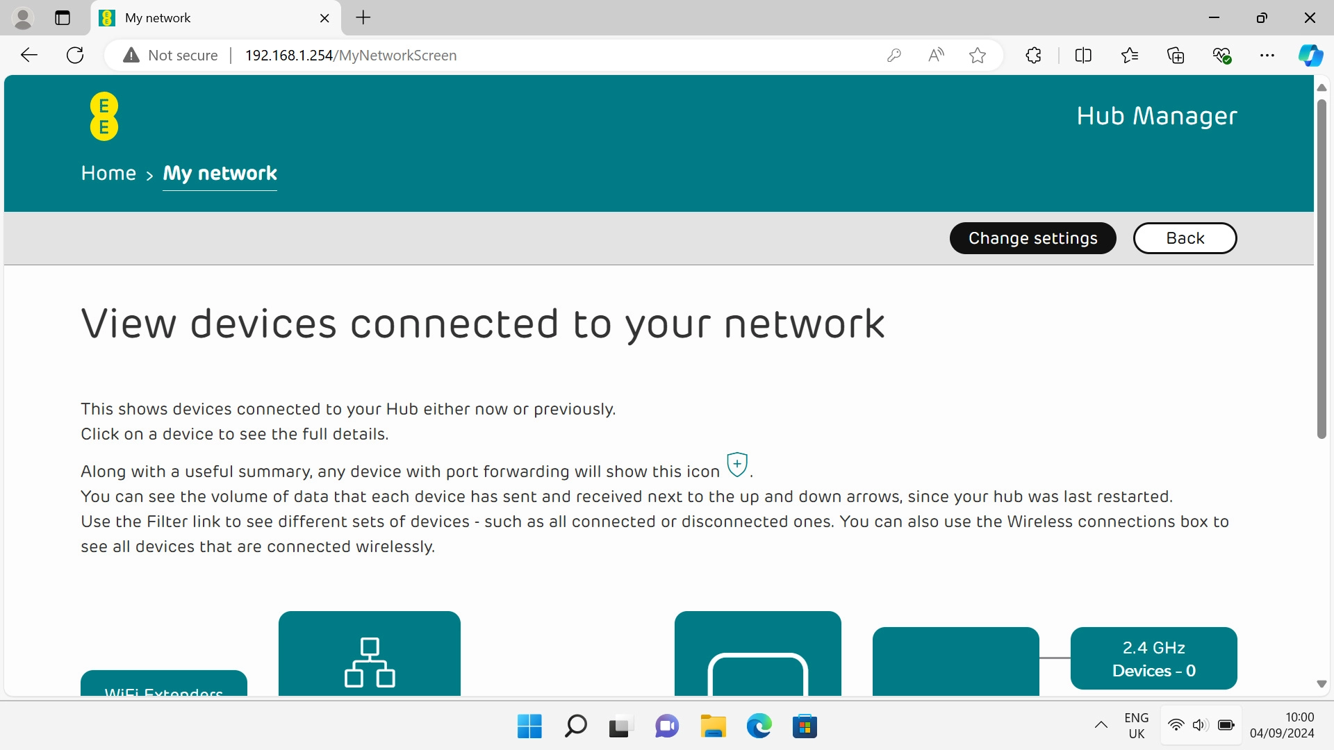The width and height of the screenshot is (1334, 750).
Task: Open the Collections icon
Action: tap(1176, 55)
